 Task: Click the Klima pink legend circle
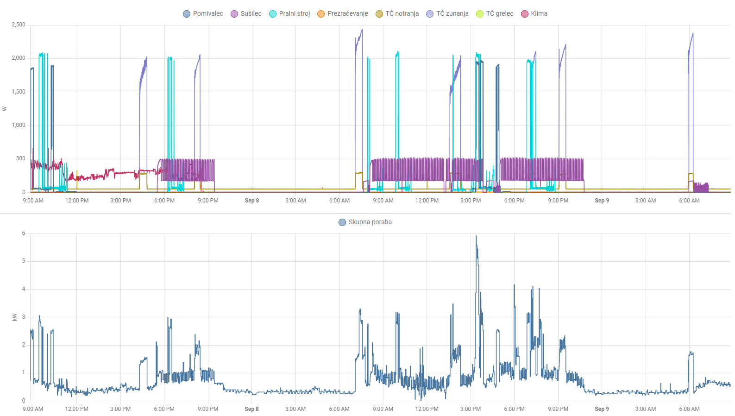click(525, 14)
